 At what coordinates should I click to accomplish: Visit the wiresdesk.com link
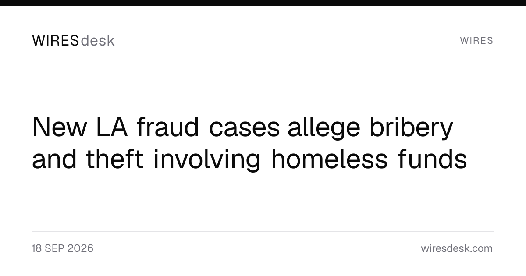pyautogui.click(x=457, y=248)
